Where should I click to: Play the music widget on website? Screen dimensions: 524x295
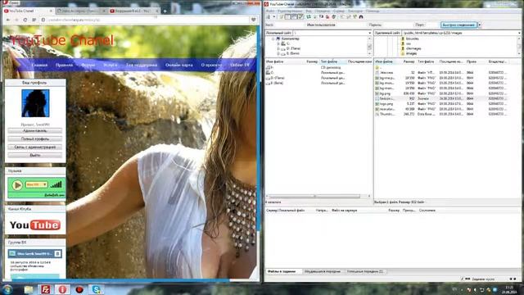point(17,185)
